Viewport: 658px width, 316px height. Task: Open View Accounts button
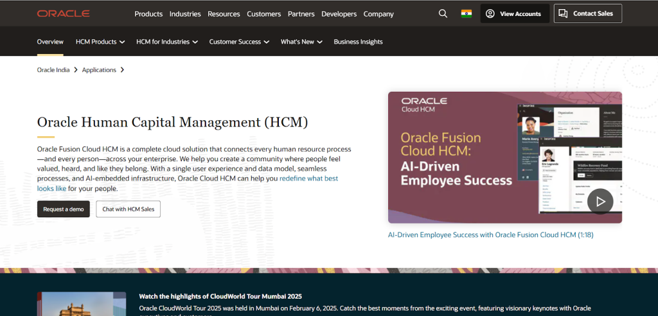(x=515, y=13)
